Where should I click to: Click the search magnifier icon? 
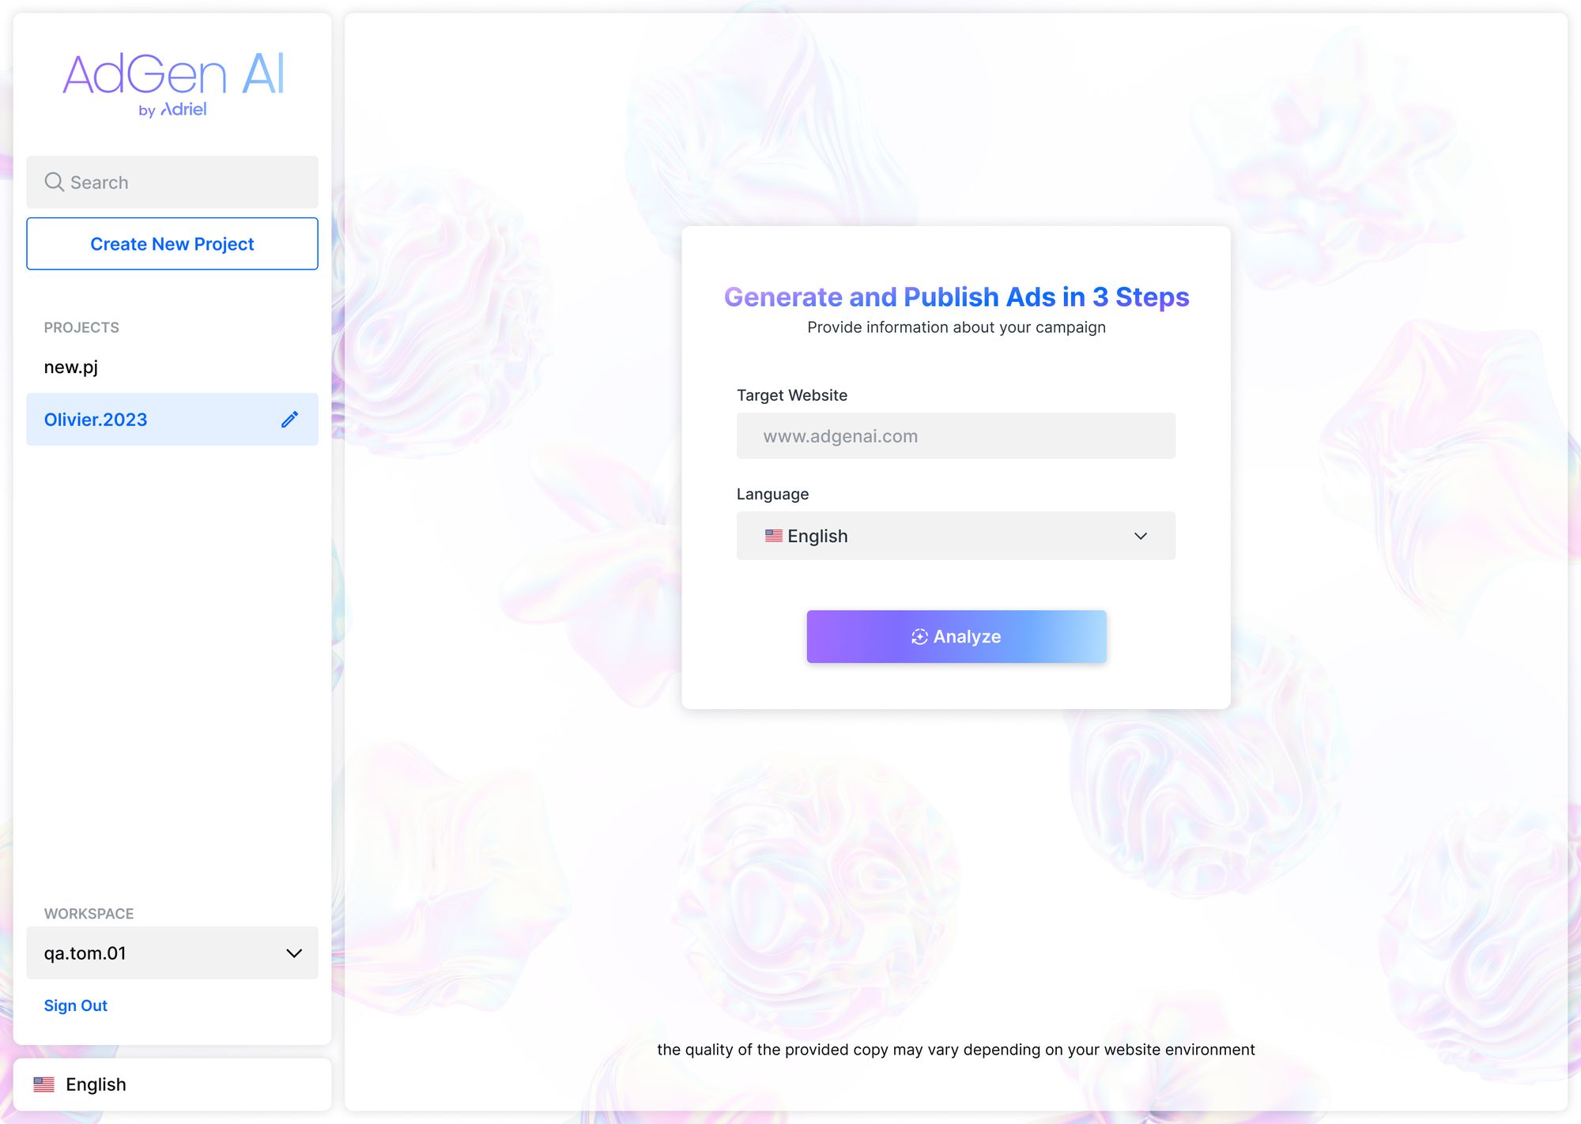tap(54, 182)
